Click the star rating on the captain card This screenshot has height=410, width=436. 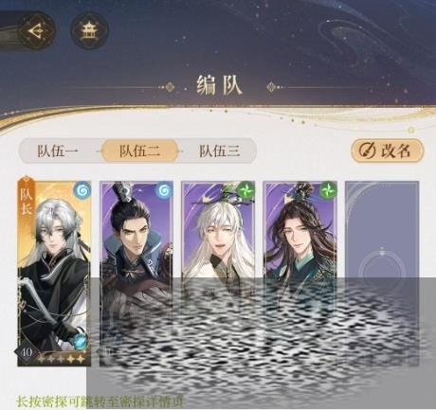[x=61, y=359]
